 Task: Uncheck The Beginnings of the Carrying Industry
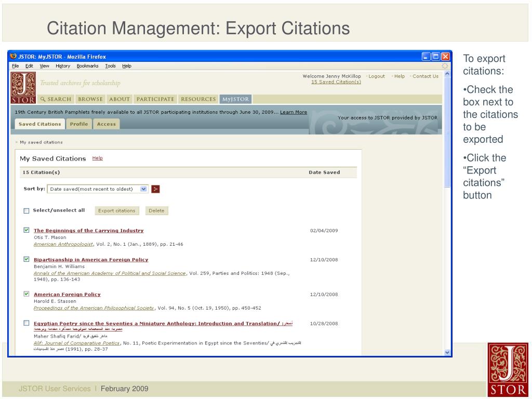coord(26,230)
